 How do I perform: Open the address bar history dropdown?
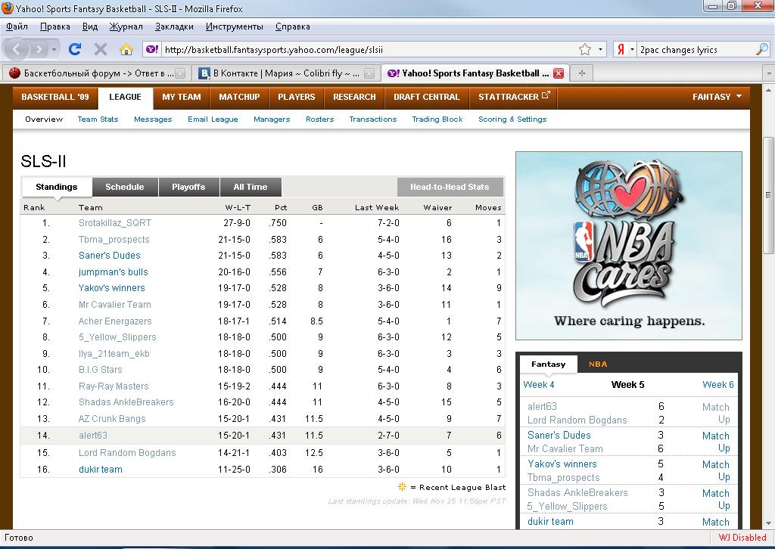click(x=600, y=49)
